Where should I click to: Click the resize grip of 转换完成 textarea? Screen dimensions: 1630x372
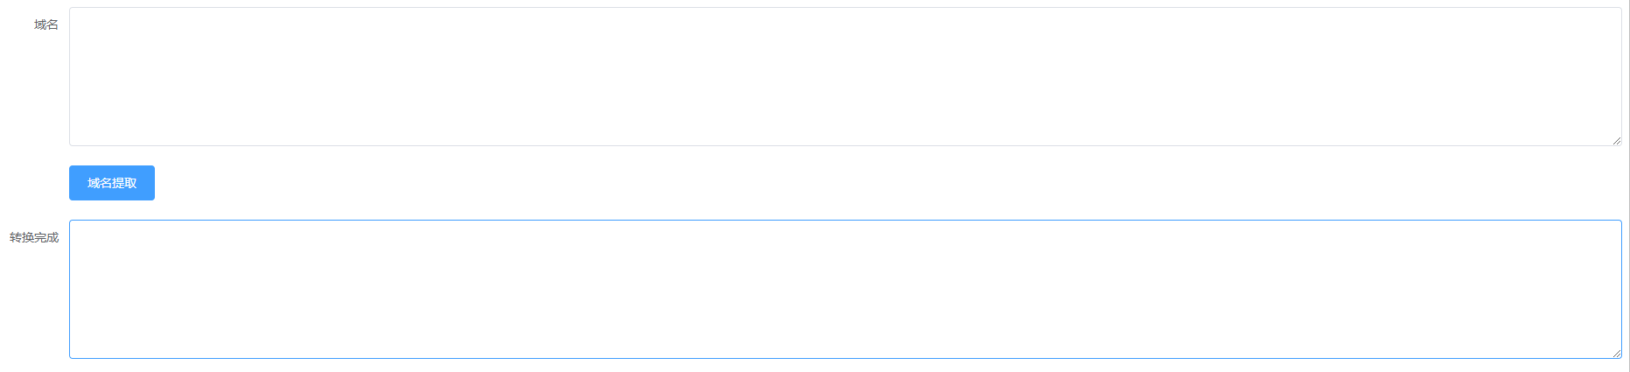1616,354
